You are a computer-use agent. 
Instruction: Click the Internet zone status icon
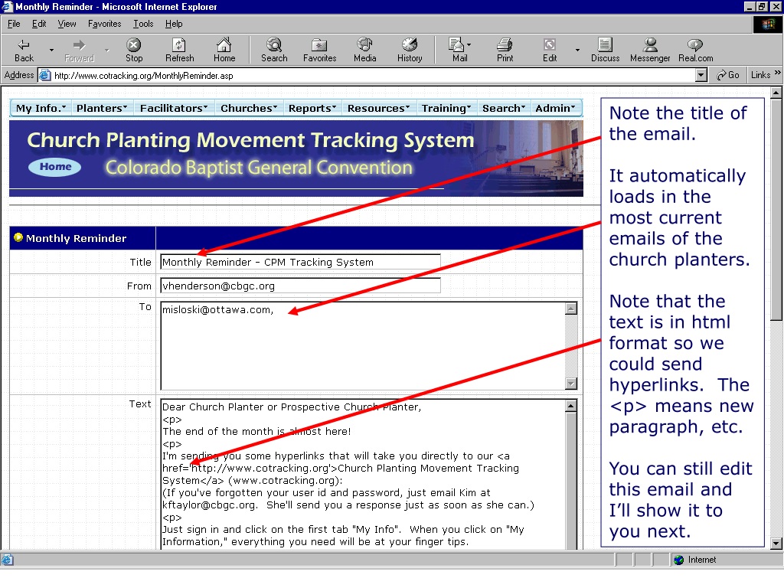point(678,560)
